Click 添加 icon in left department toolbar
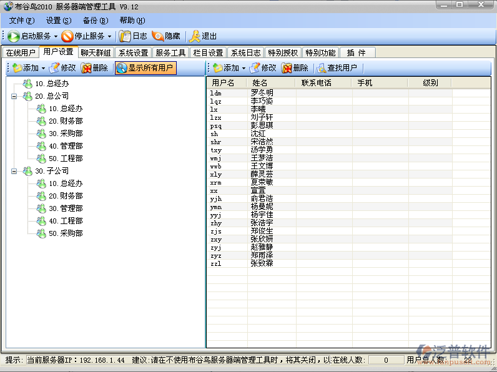This screenshot has width=497, height=372. point(17,68)
